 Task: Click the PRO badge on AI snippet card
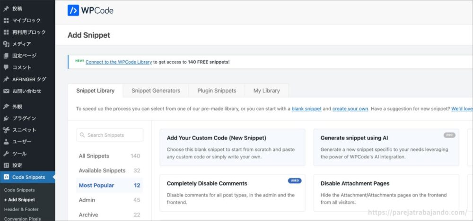pyautogui.click(x=449, y=135)
